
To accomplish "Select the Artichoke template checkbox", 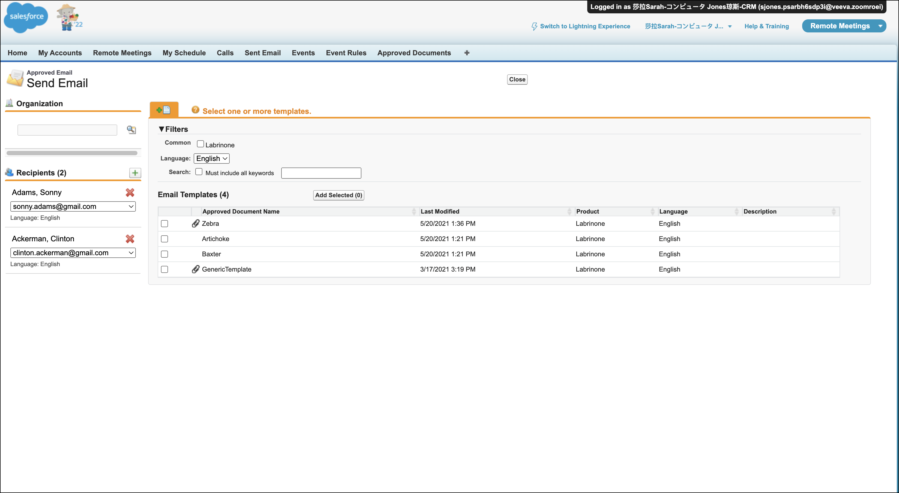I will [164, 239].
